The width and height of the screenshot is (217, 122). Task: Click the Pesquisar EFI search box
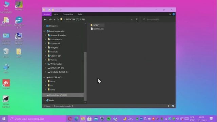[158, 19]
